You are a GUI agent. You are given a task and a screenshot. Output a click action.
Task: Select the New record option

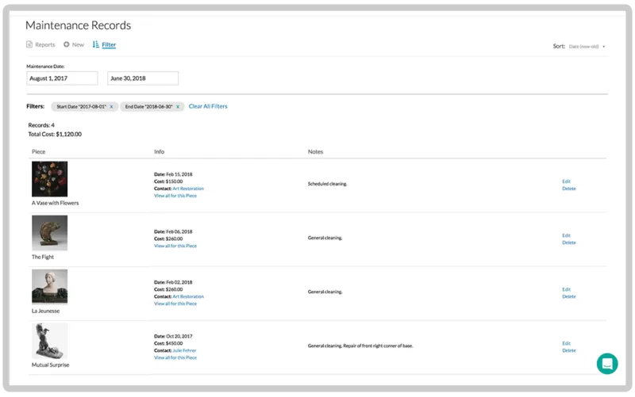(x=78, y=45)
